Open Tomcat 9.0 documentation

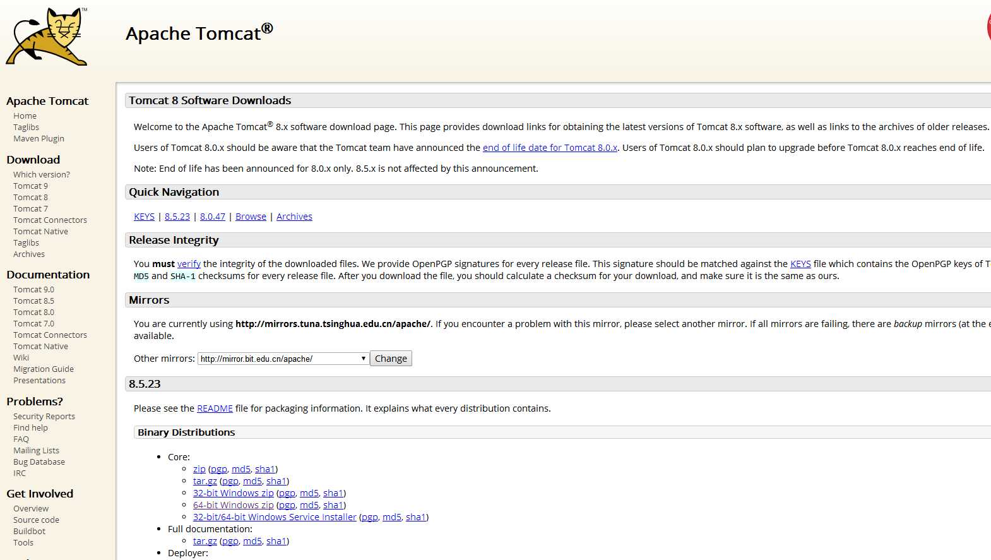(x=33, y=290)
